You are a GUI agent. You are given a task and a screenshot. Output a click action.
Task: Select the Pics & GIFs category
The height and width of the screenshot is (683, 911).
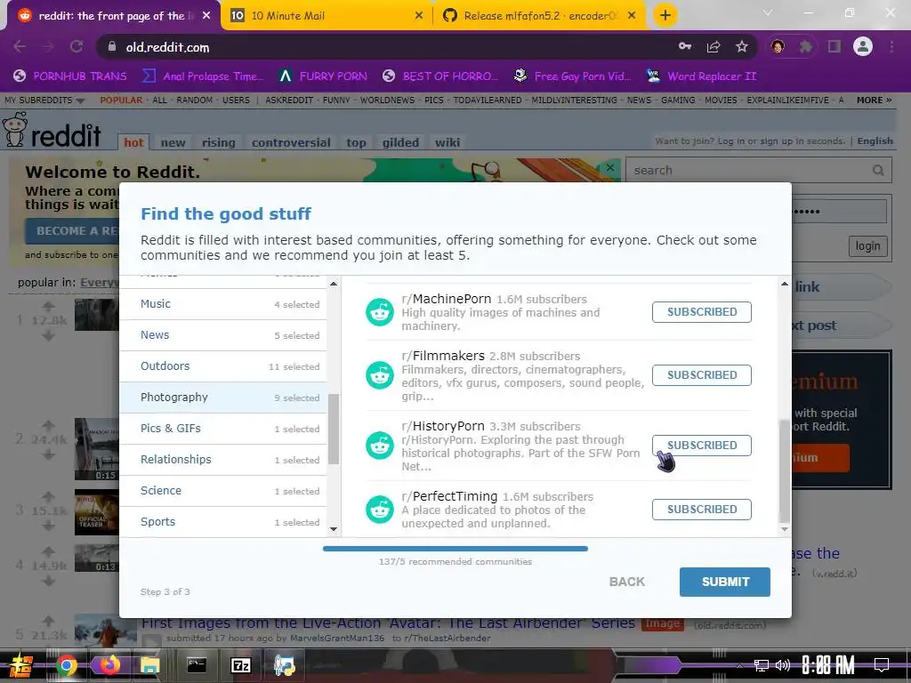tap(223, 429)
